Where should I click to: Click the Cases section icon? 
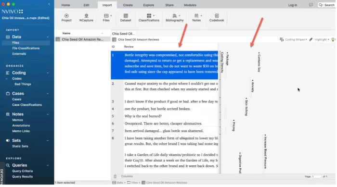tap(8, 94)
